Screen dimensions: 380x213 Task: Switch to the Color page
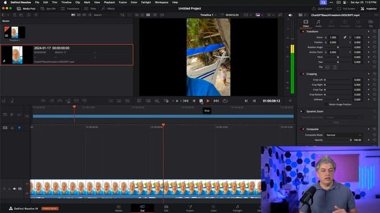[214, 208]
